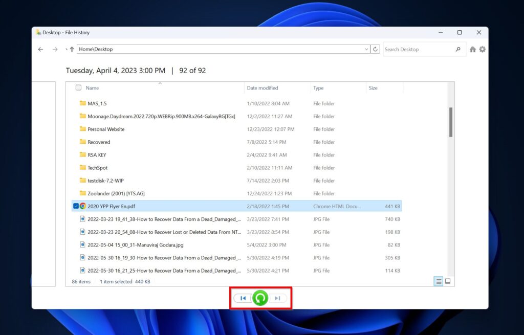This screenshot has width=524, height=335.
Task: Uncheck the 2020 YPP Flyer En.pdf checkbox
Action: [x=76, y=206]
